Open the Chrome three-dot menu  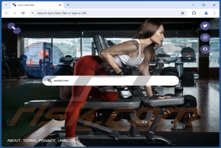coord(214,13)
